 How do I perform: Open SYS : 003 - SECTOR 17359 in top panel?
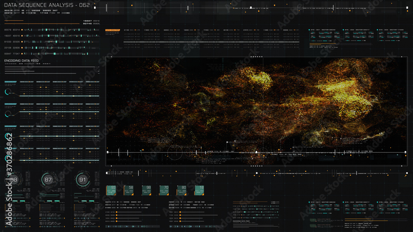[x=391, y=30]
